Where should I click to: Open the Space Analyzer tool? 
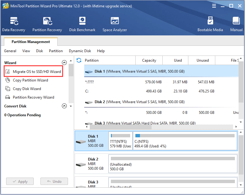coord(115,24)
